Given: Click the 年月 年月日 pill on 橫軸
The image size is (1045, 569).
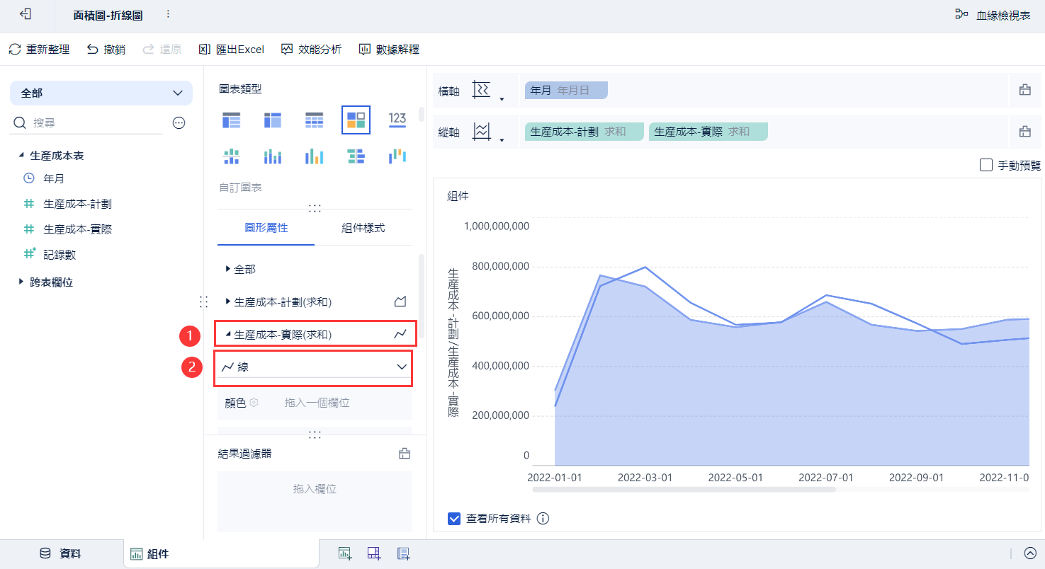Looking at the screenshot, I should pyautogui.click(x=566, y=91).
